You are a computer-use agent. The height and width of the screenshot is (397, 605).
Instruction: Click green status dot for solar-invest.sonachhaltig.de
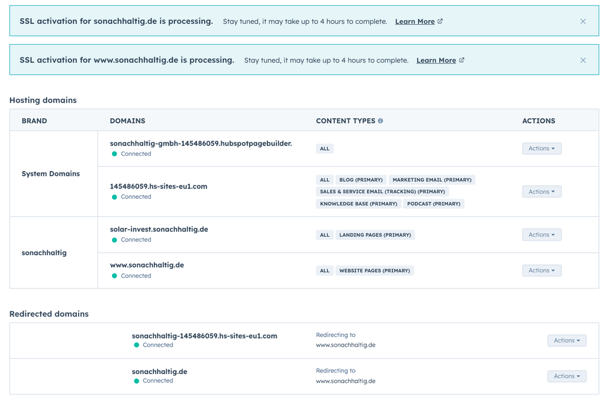tap(114, 240)
